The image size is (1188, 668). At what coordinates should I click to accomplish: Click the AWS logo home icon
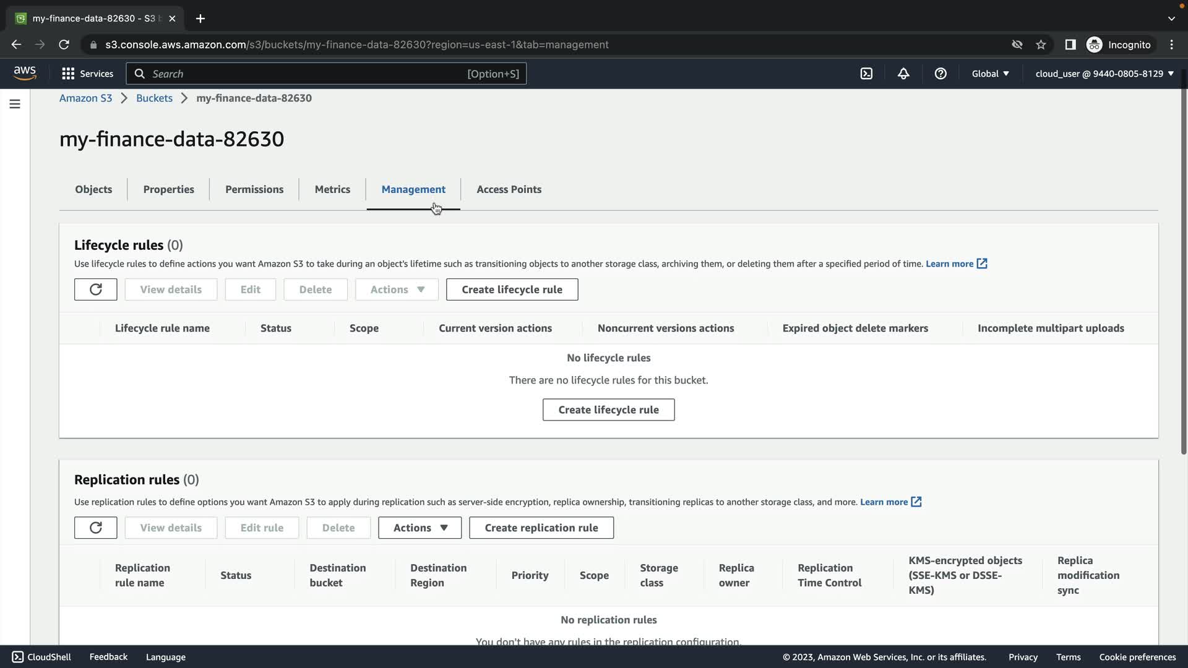pyautogui.click(x=25, y=73)
